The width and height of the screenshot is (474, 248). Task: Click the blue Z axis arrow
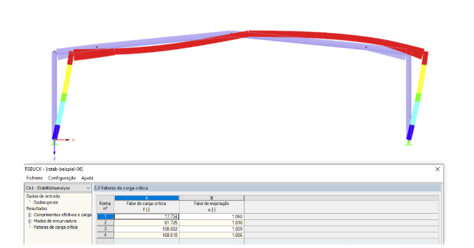pos(54,148)
